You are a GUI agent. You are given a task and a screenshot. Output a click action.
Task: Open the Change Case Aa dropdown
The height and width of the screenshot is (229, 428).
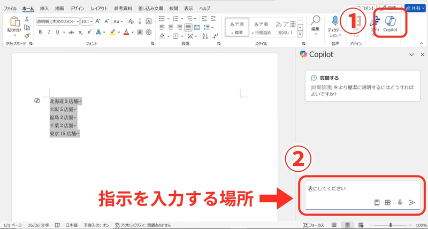point(118,21)
